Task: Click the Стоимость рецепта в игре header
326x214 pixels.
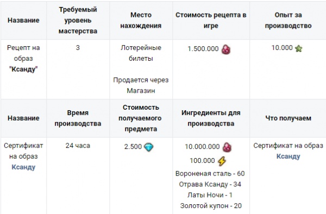Action: (211, 20)
